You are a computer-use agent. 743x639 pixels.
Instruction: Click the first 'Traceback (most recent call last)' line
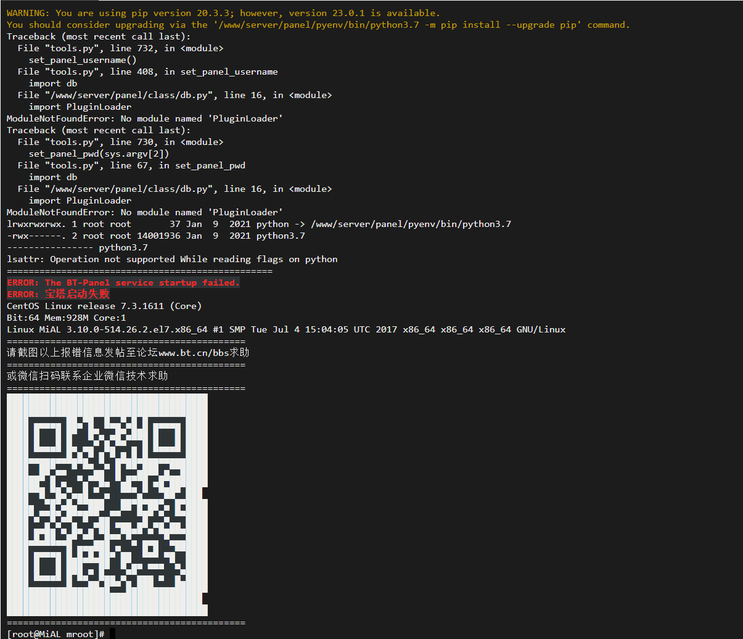tap(99, 36)
